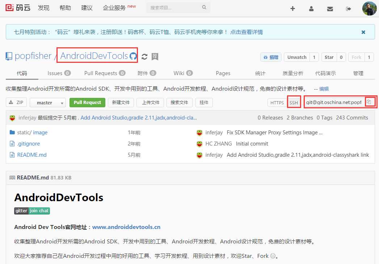Open 建议 in top navigation
This screenshot has height=264, width=379.
tap(87, 8)
